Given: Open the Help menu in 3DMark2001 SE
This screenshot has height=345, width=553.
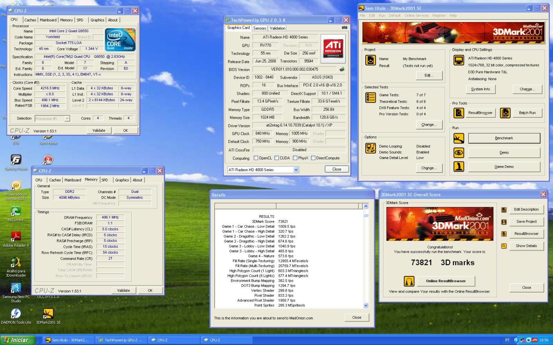Looking at the screenshot, I should click(x=453, y=16).
